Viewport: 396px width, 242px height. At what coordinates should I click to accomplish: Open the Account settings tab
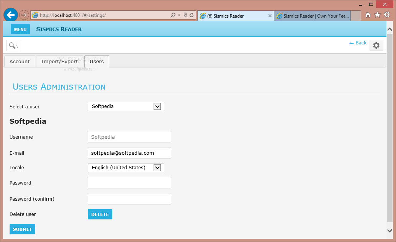[20, 61]
